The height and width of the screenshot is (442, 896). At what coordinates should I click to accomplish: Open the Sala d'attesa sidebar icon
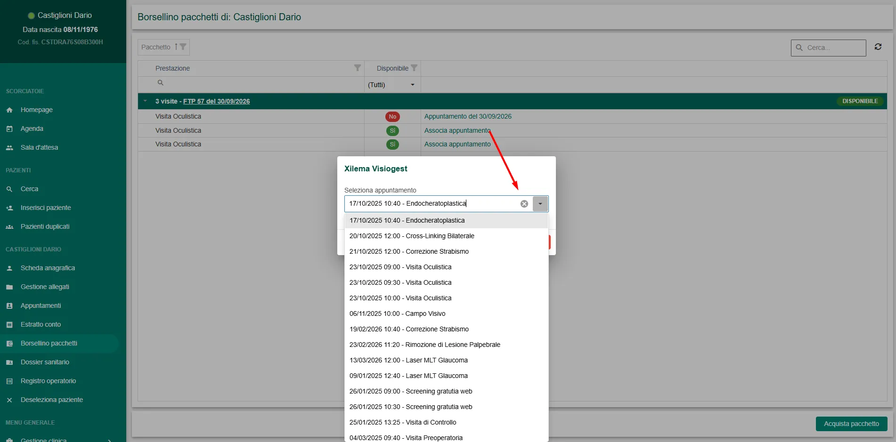point(9,147)
